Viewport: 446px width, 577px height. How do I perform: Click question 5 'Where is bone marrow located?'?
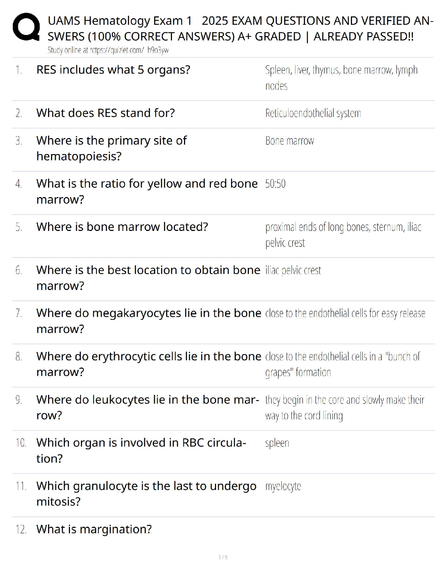click(x=122, y=227)
